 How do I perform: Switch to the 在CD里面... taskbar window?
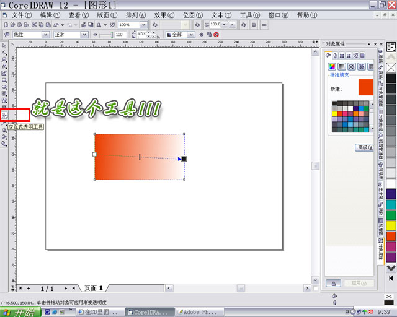pos(99,312)
